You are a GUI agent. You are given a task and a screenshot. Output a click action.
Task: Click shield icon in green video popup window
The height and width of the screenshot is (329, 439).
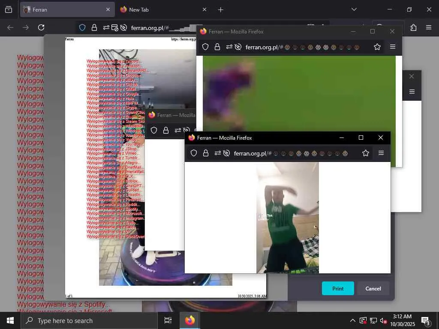click(205, 47)
